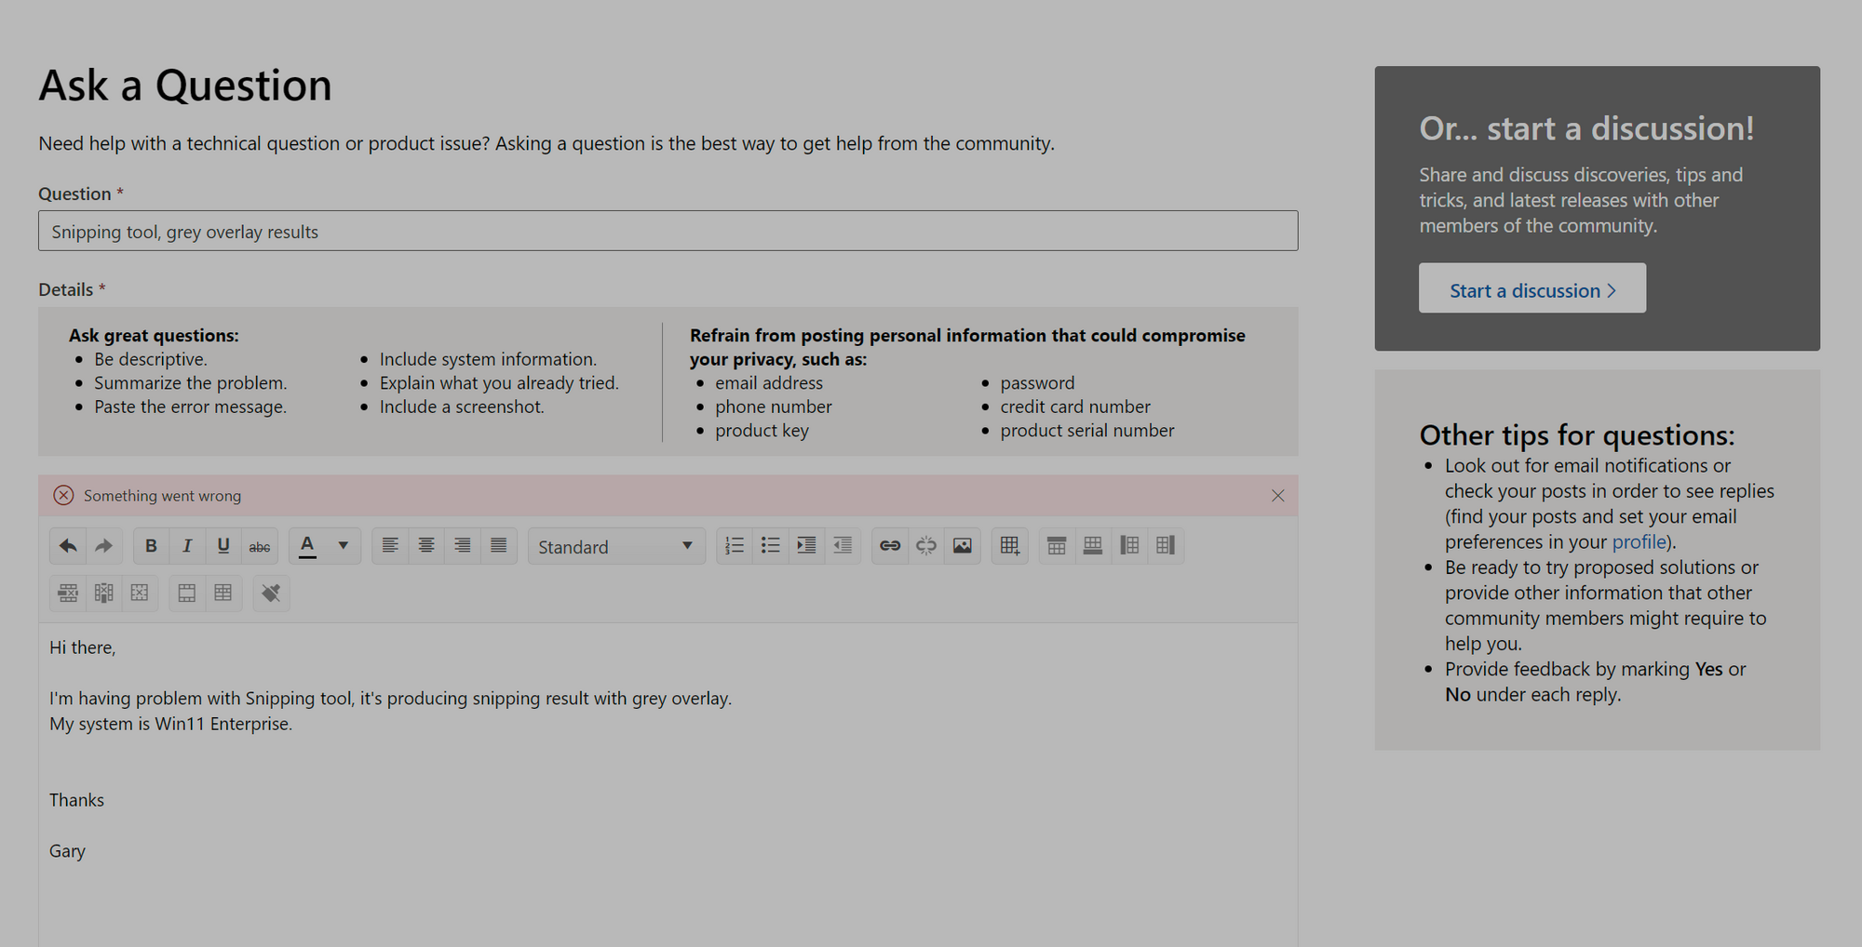This screenshot has height=947, width=1862.
Task: Insert an image with picture icon
Action: tap(963, 546)
